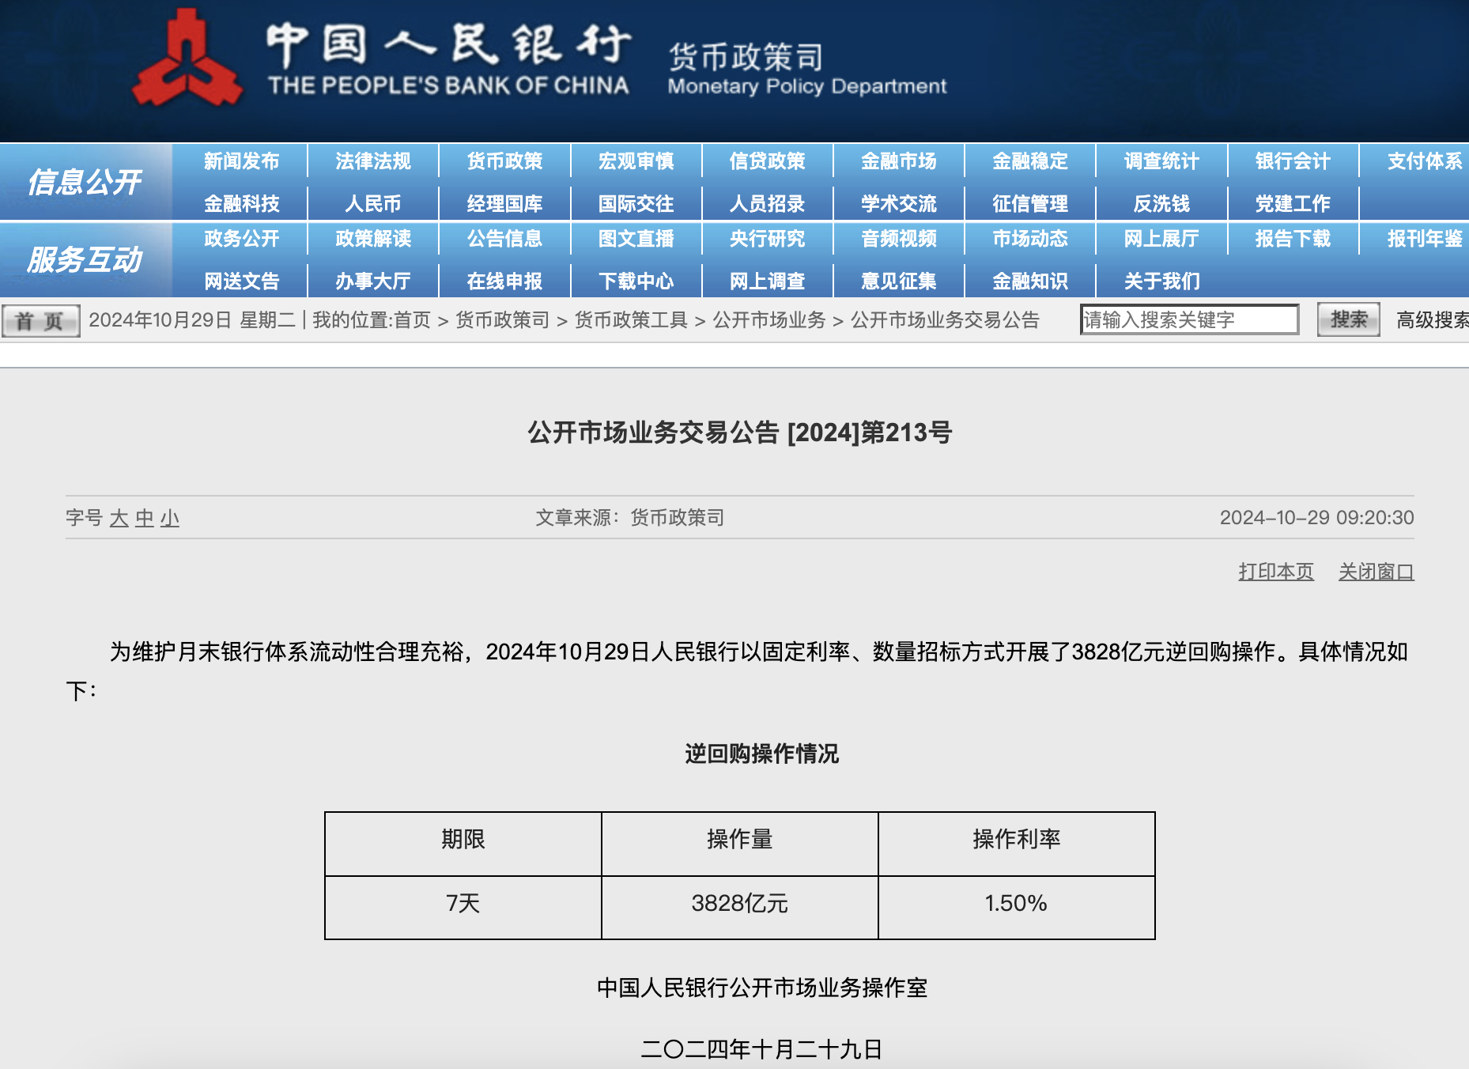This screenshot has height=1069, width=1469.
Task: Click the 搜索 search button
Action: [1348, 319]
